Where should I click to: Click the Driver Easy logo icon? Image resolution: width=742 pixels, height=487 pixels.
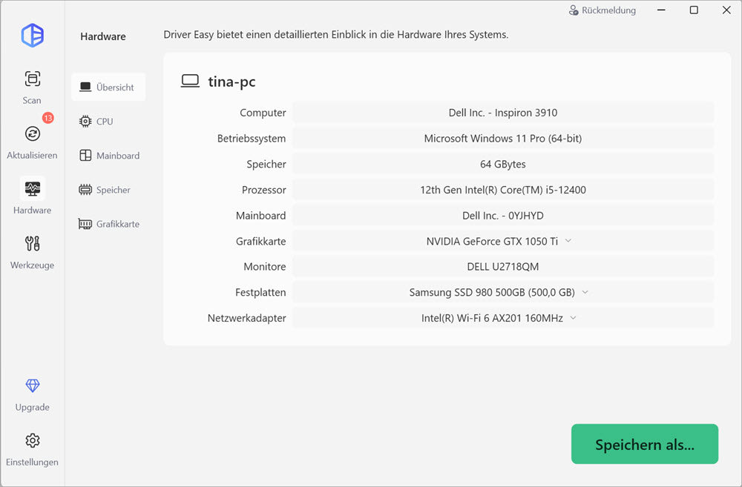click(32, 35)
